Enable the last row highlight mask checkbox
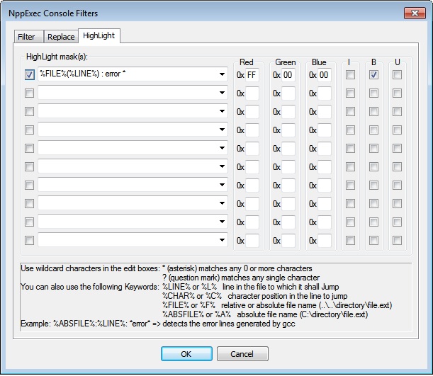433x376 pixels. (29, 240)
